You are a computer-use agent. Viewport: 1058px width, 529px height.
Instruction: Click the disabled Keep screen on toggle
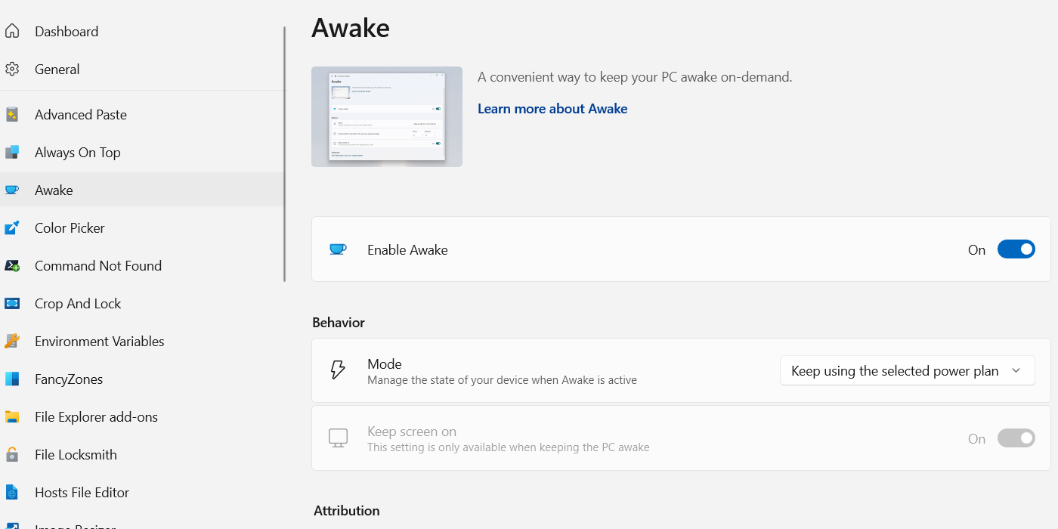[1016, 438]
